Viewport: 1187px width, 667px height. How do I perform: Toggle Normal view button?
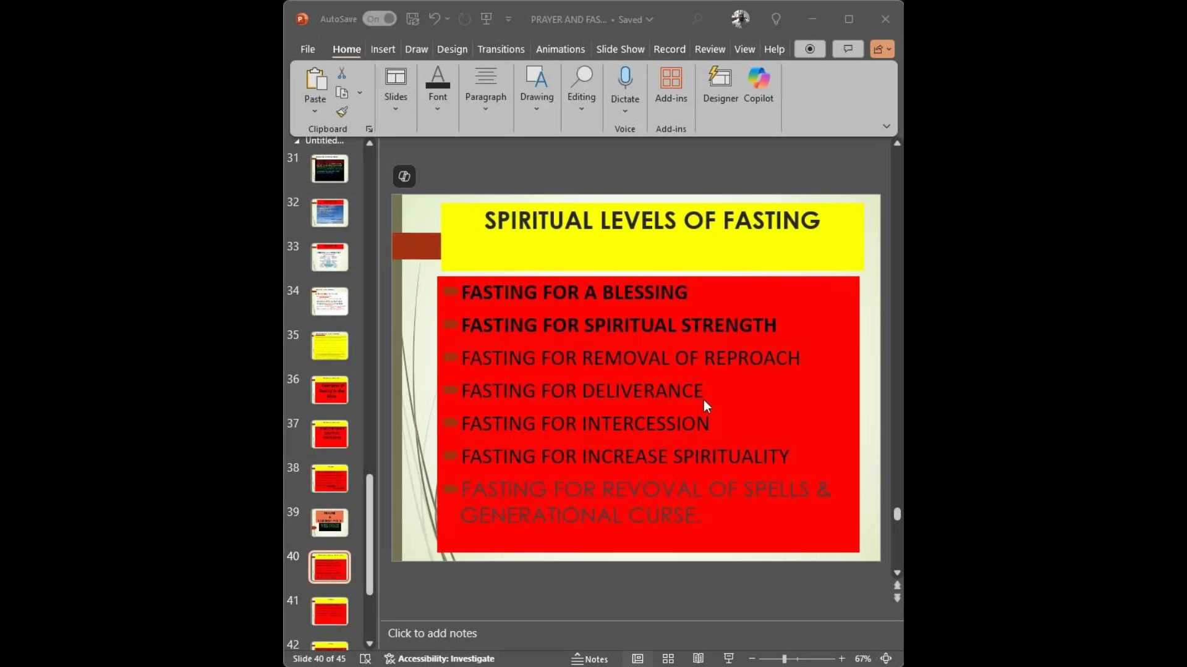(637, 658)
